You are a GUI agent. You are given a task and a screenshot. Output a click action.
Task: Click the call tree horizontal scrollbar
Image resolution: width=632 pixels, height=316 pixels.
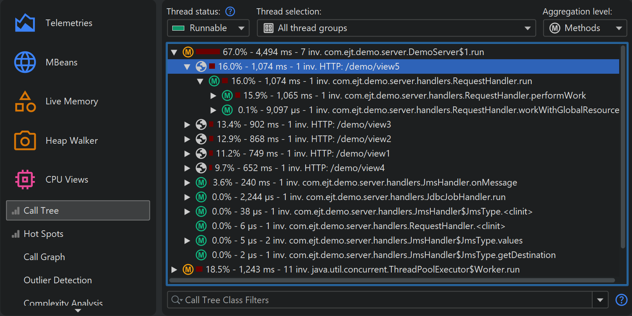[392, 280]
